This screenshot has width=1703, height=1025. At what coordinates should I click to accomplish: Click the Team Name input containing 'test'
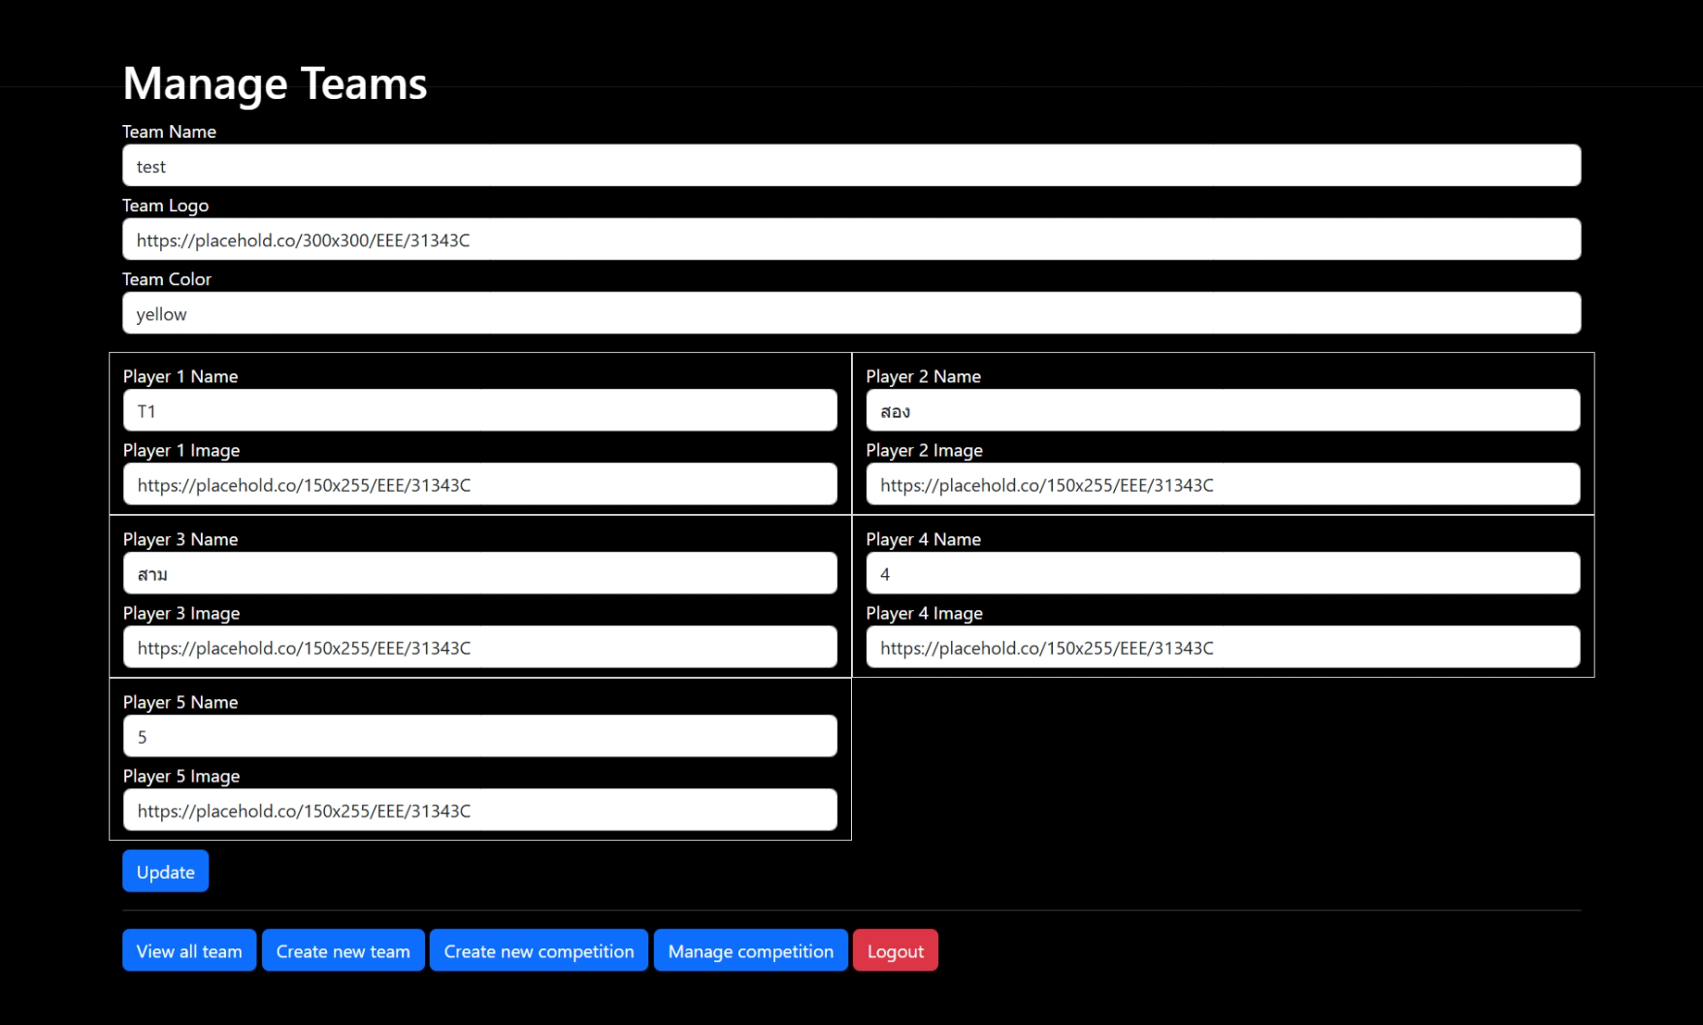point(851,165)
